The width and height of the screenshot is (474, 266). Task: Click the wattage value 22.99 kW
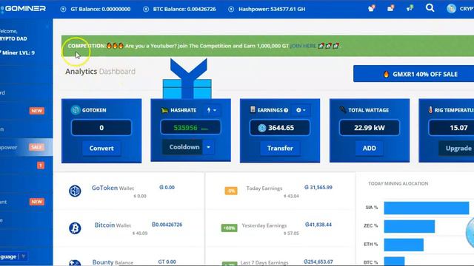tap(370, 128)
